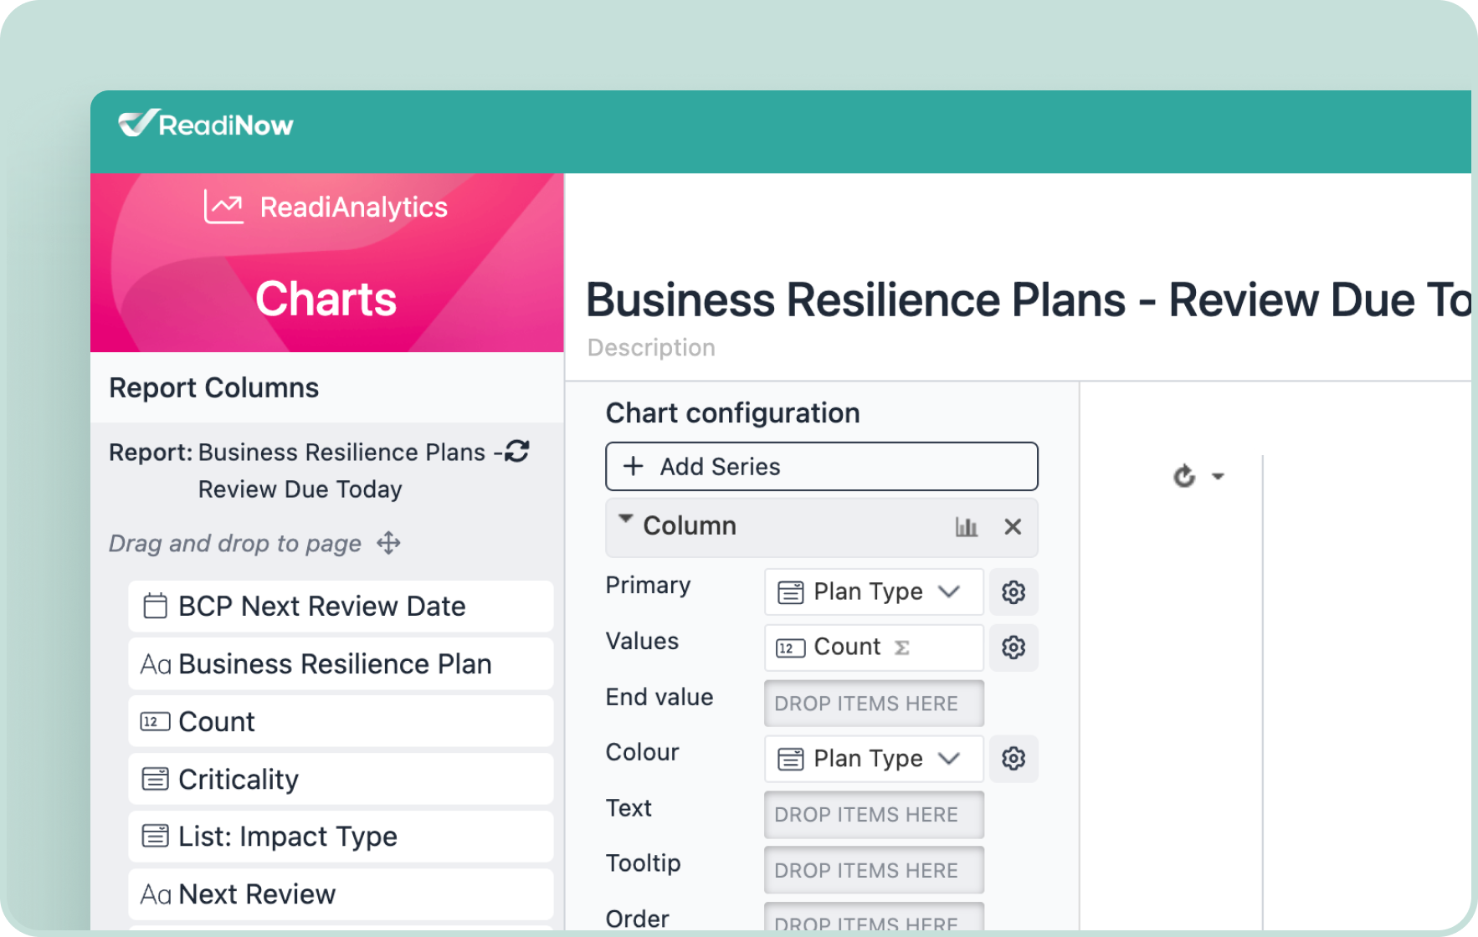Click the Description input field
1478x937 pixels.
click(x=651, y=348)
